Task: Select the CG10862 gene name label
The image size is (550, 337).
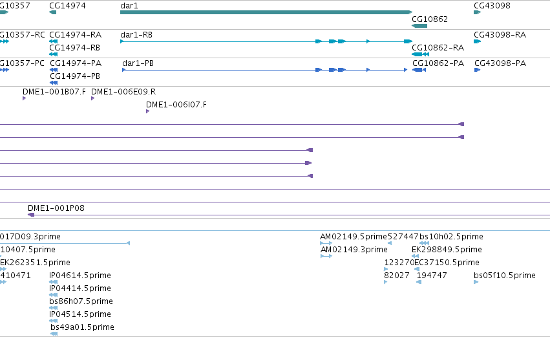Action: 430,19
